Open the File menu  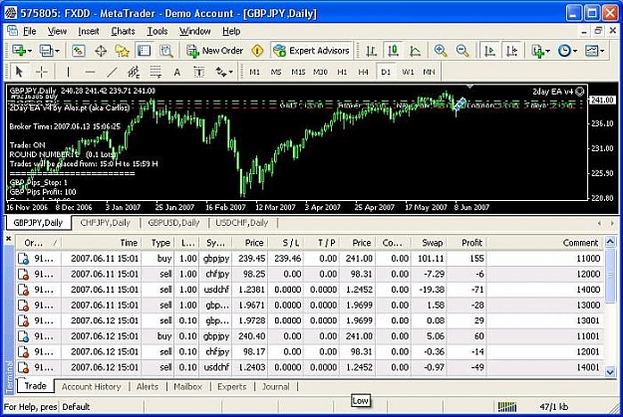(29, 31)
